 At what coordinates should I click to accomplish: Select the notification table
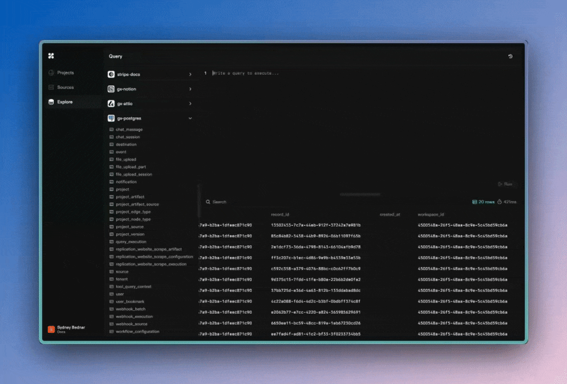(x=126, y=182)
